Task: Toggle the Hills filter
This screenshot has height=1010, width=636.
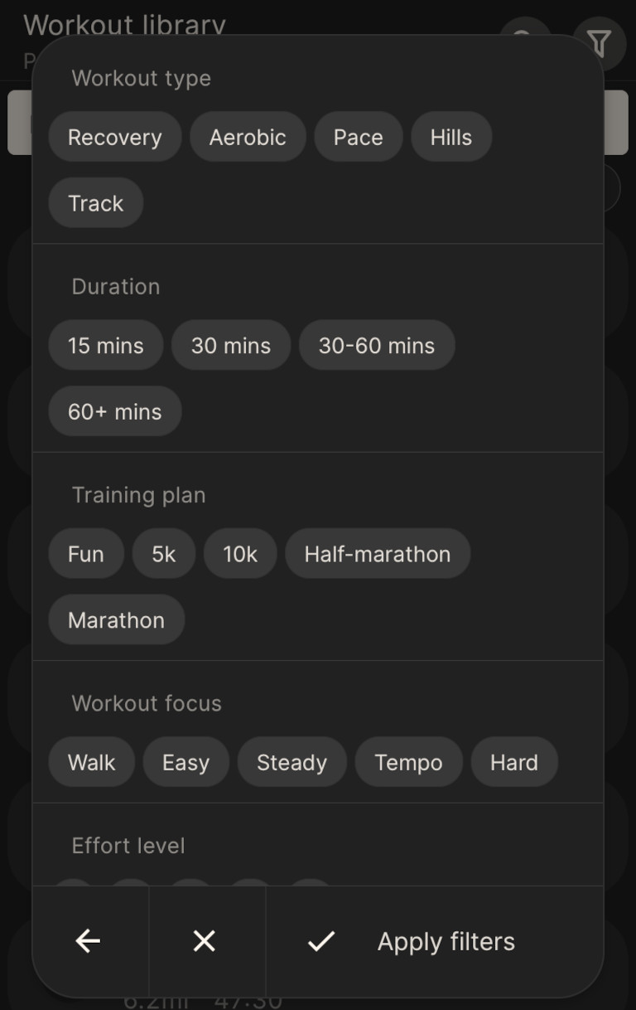Action: pos(451,137)
